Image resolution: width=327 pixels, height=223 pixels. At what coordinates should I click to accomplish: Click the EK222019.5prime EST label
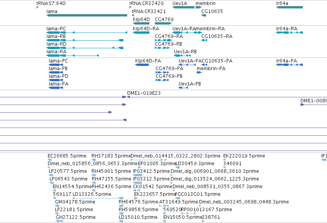tap(244, 156)
